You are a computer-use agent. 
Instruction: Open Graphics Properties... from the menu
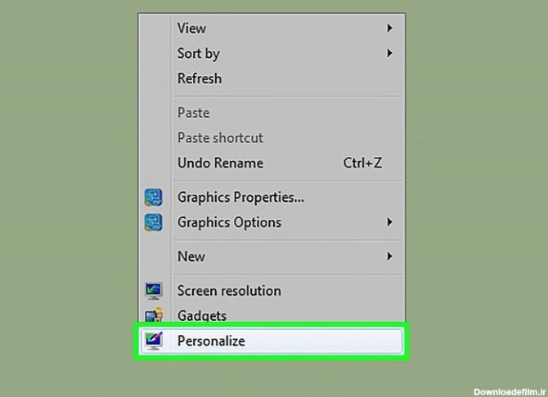[240, 197]
